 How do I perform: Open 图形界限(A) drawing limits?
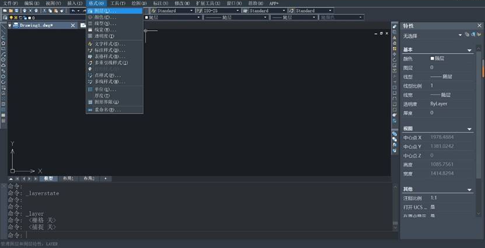[114, 102]
